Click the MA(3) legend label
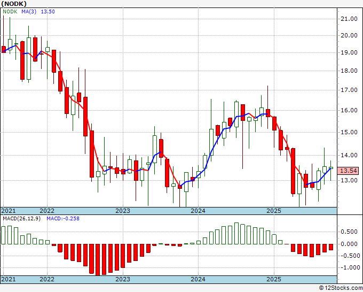Screen dimensions: 363x292 point(29,12)
